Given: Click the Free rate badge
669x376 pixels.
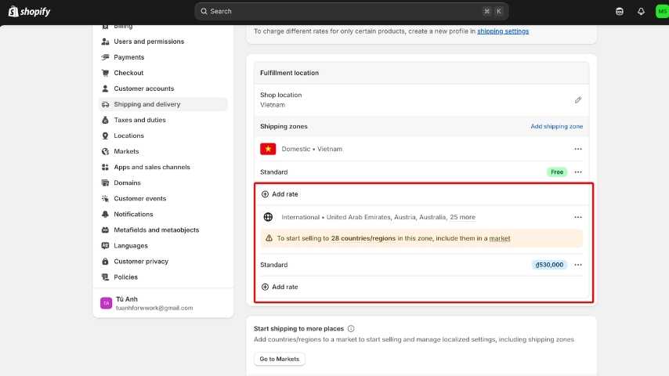Looking at the screenshot, I should [x=557, y=172].
